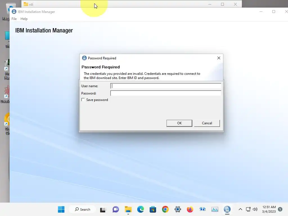The width and height of the screenshot is (288, 216).
Task: Open taskbar Search box
Action: click(82, 209)
